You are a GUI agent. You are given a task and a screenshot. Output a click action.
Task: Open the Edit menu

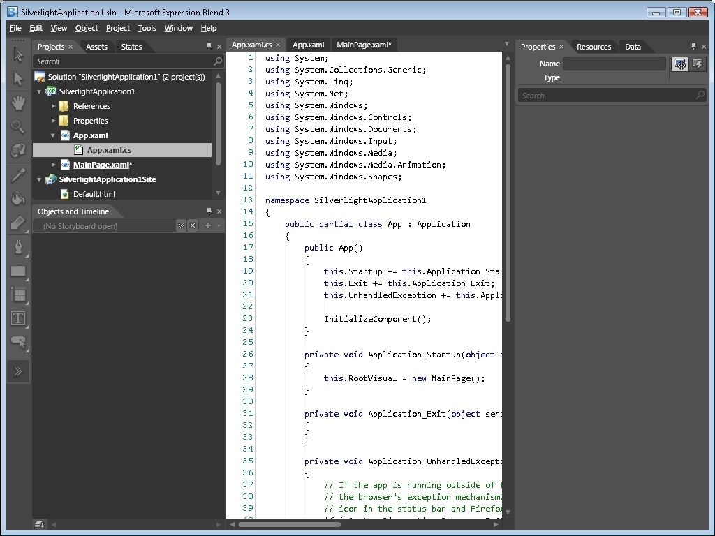point(36,28)
